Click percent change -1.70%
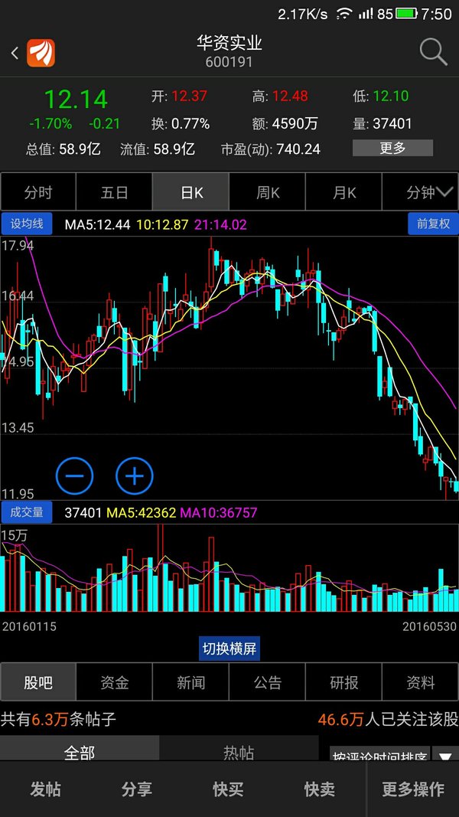Viewport: 459px width, 817px height. tap(50, 124)
